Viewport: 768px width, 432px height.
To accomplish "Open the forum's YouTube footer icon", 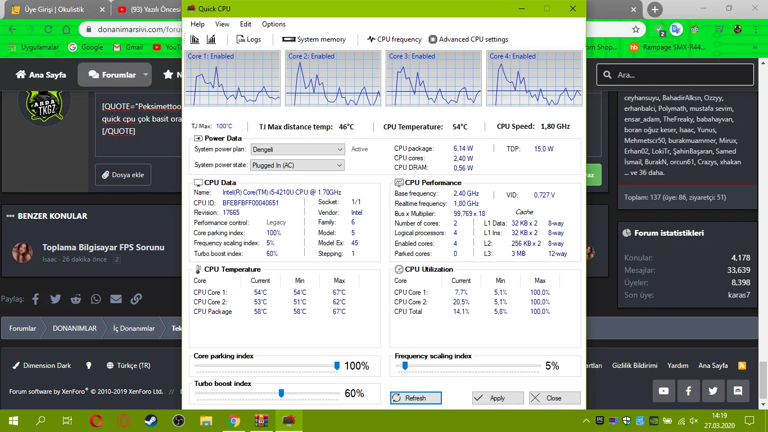I will pos(664,391).
